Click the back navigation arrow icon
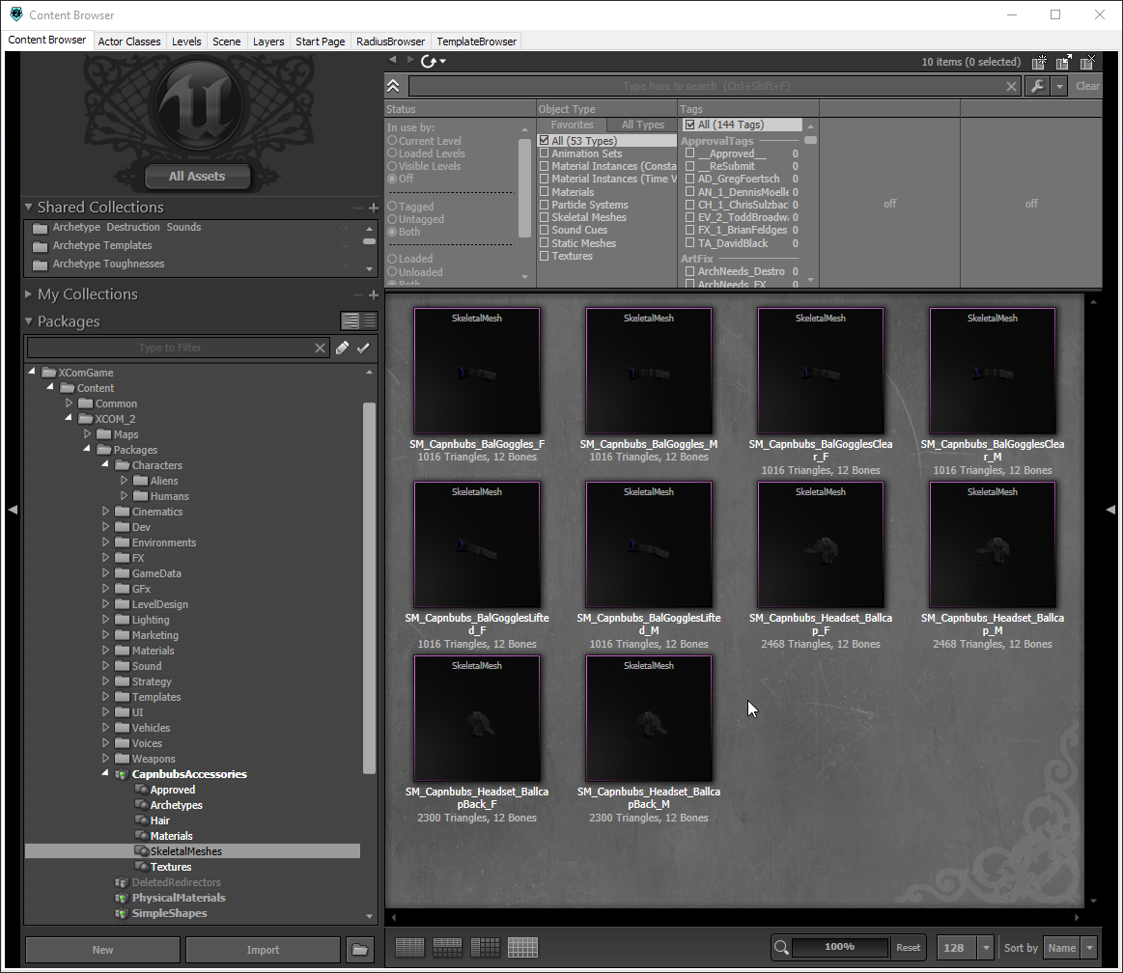This screenshot has height=973, width=1123. (392, 60)
